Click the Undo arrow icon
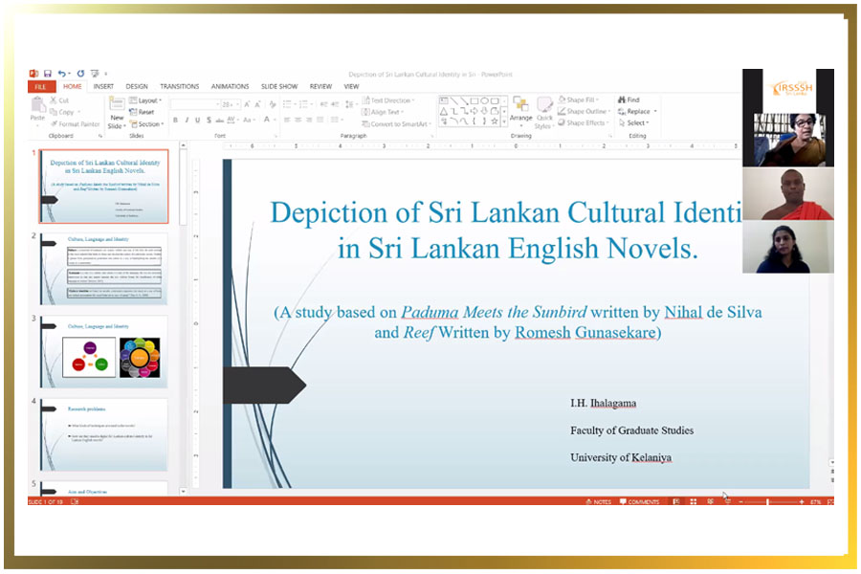The width and height of the screenshot is (861, 574). (61, 74)
